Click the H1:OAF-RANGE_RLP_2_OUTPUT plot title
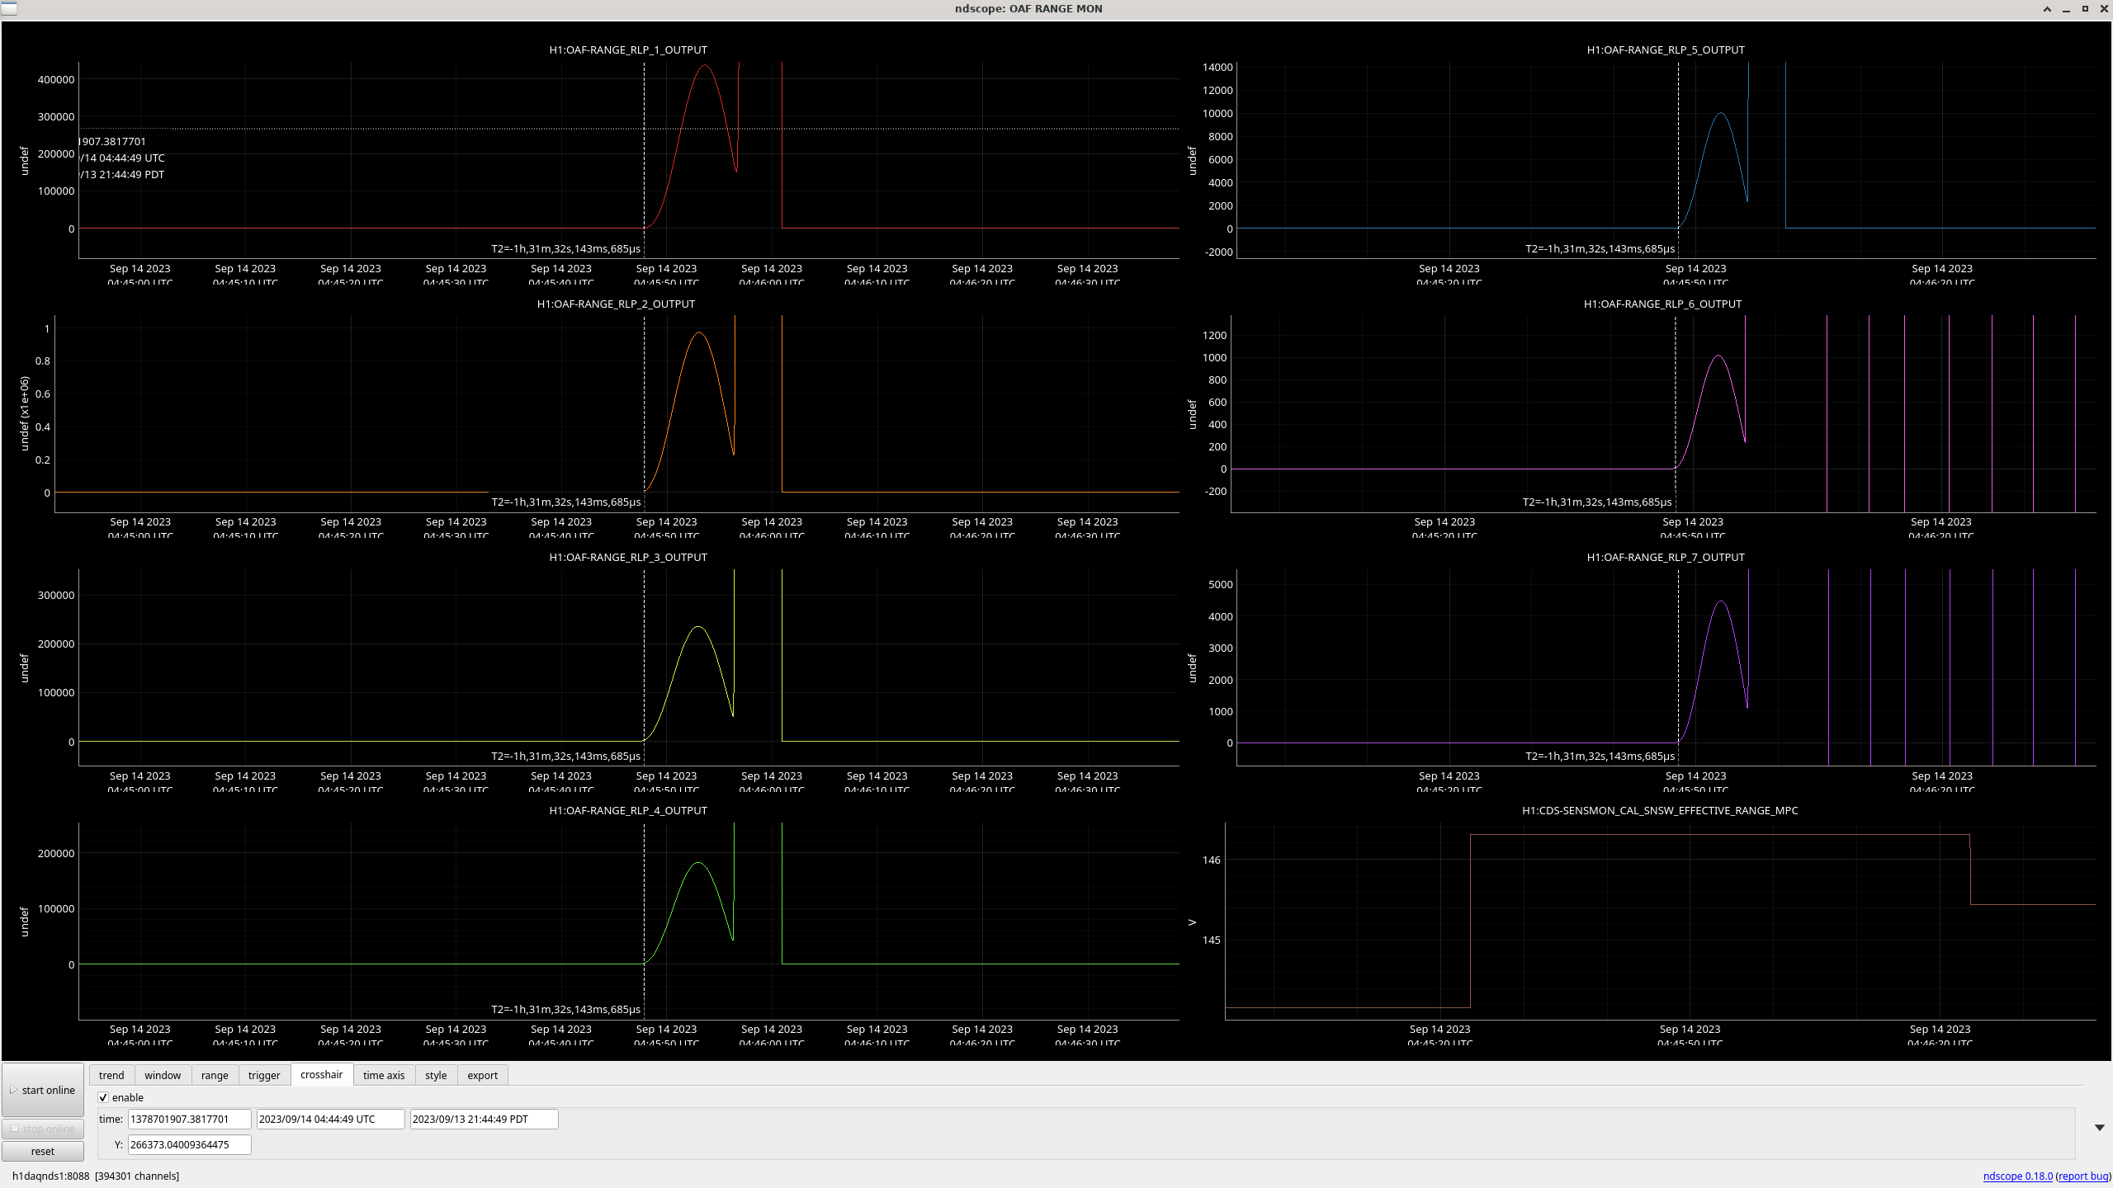This screenshot has width=2113, height=1188. (x=616, y=304)
